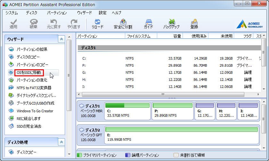Click the パーティションの拡張 wizard icon
The width and height of the screenshot is (269, 161).
[11, 49]
